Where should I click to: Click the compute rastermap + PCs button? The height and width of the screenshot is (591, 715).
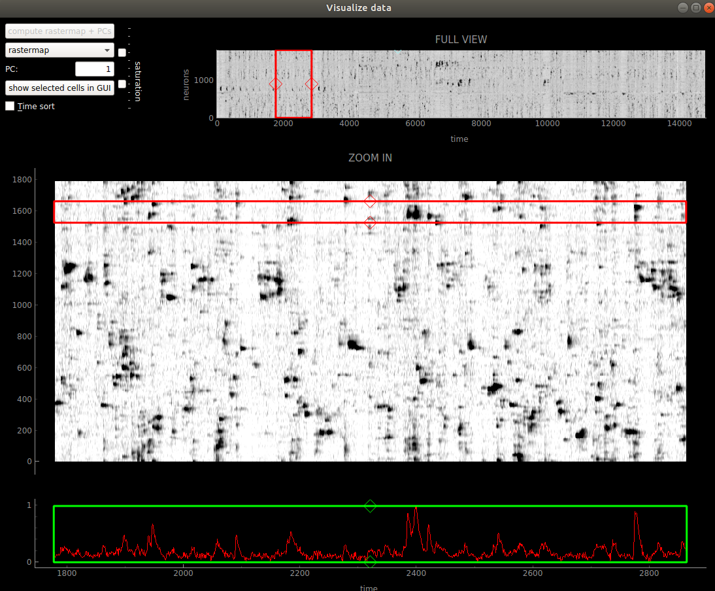coord(59,31)
